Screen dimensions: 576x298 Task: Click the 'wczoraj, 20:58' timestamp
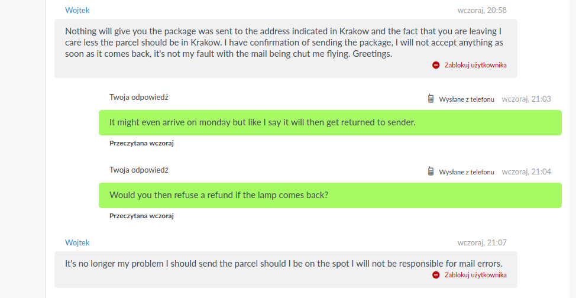pyautogui.click(x=482, y=10)
